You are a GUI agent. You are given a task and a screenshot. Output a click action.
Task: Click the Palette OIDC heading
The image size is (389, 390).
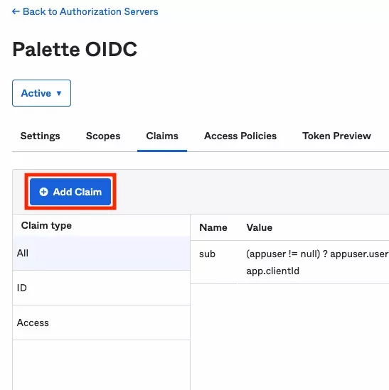point(75,49)
